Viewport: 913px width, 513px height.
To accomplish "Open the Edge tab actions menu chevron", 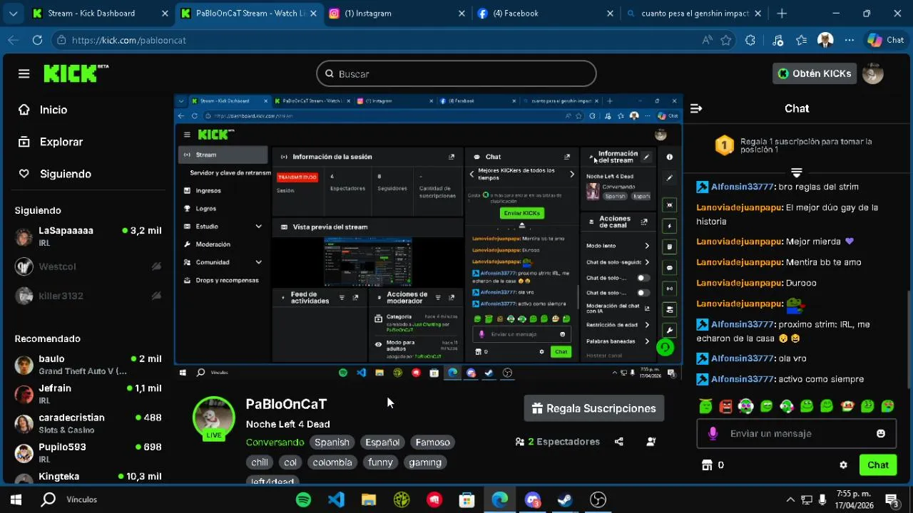I will pos(13,13).
